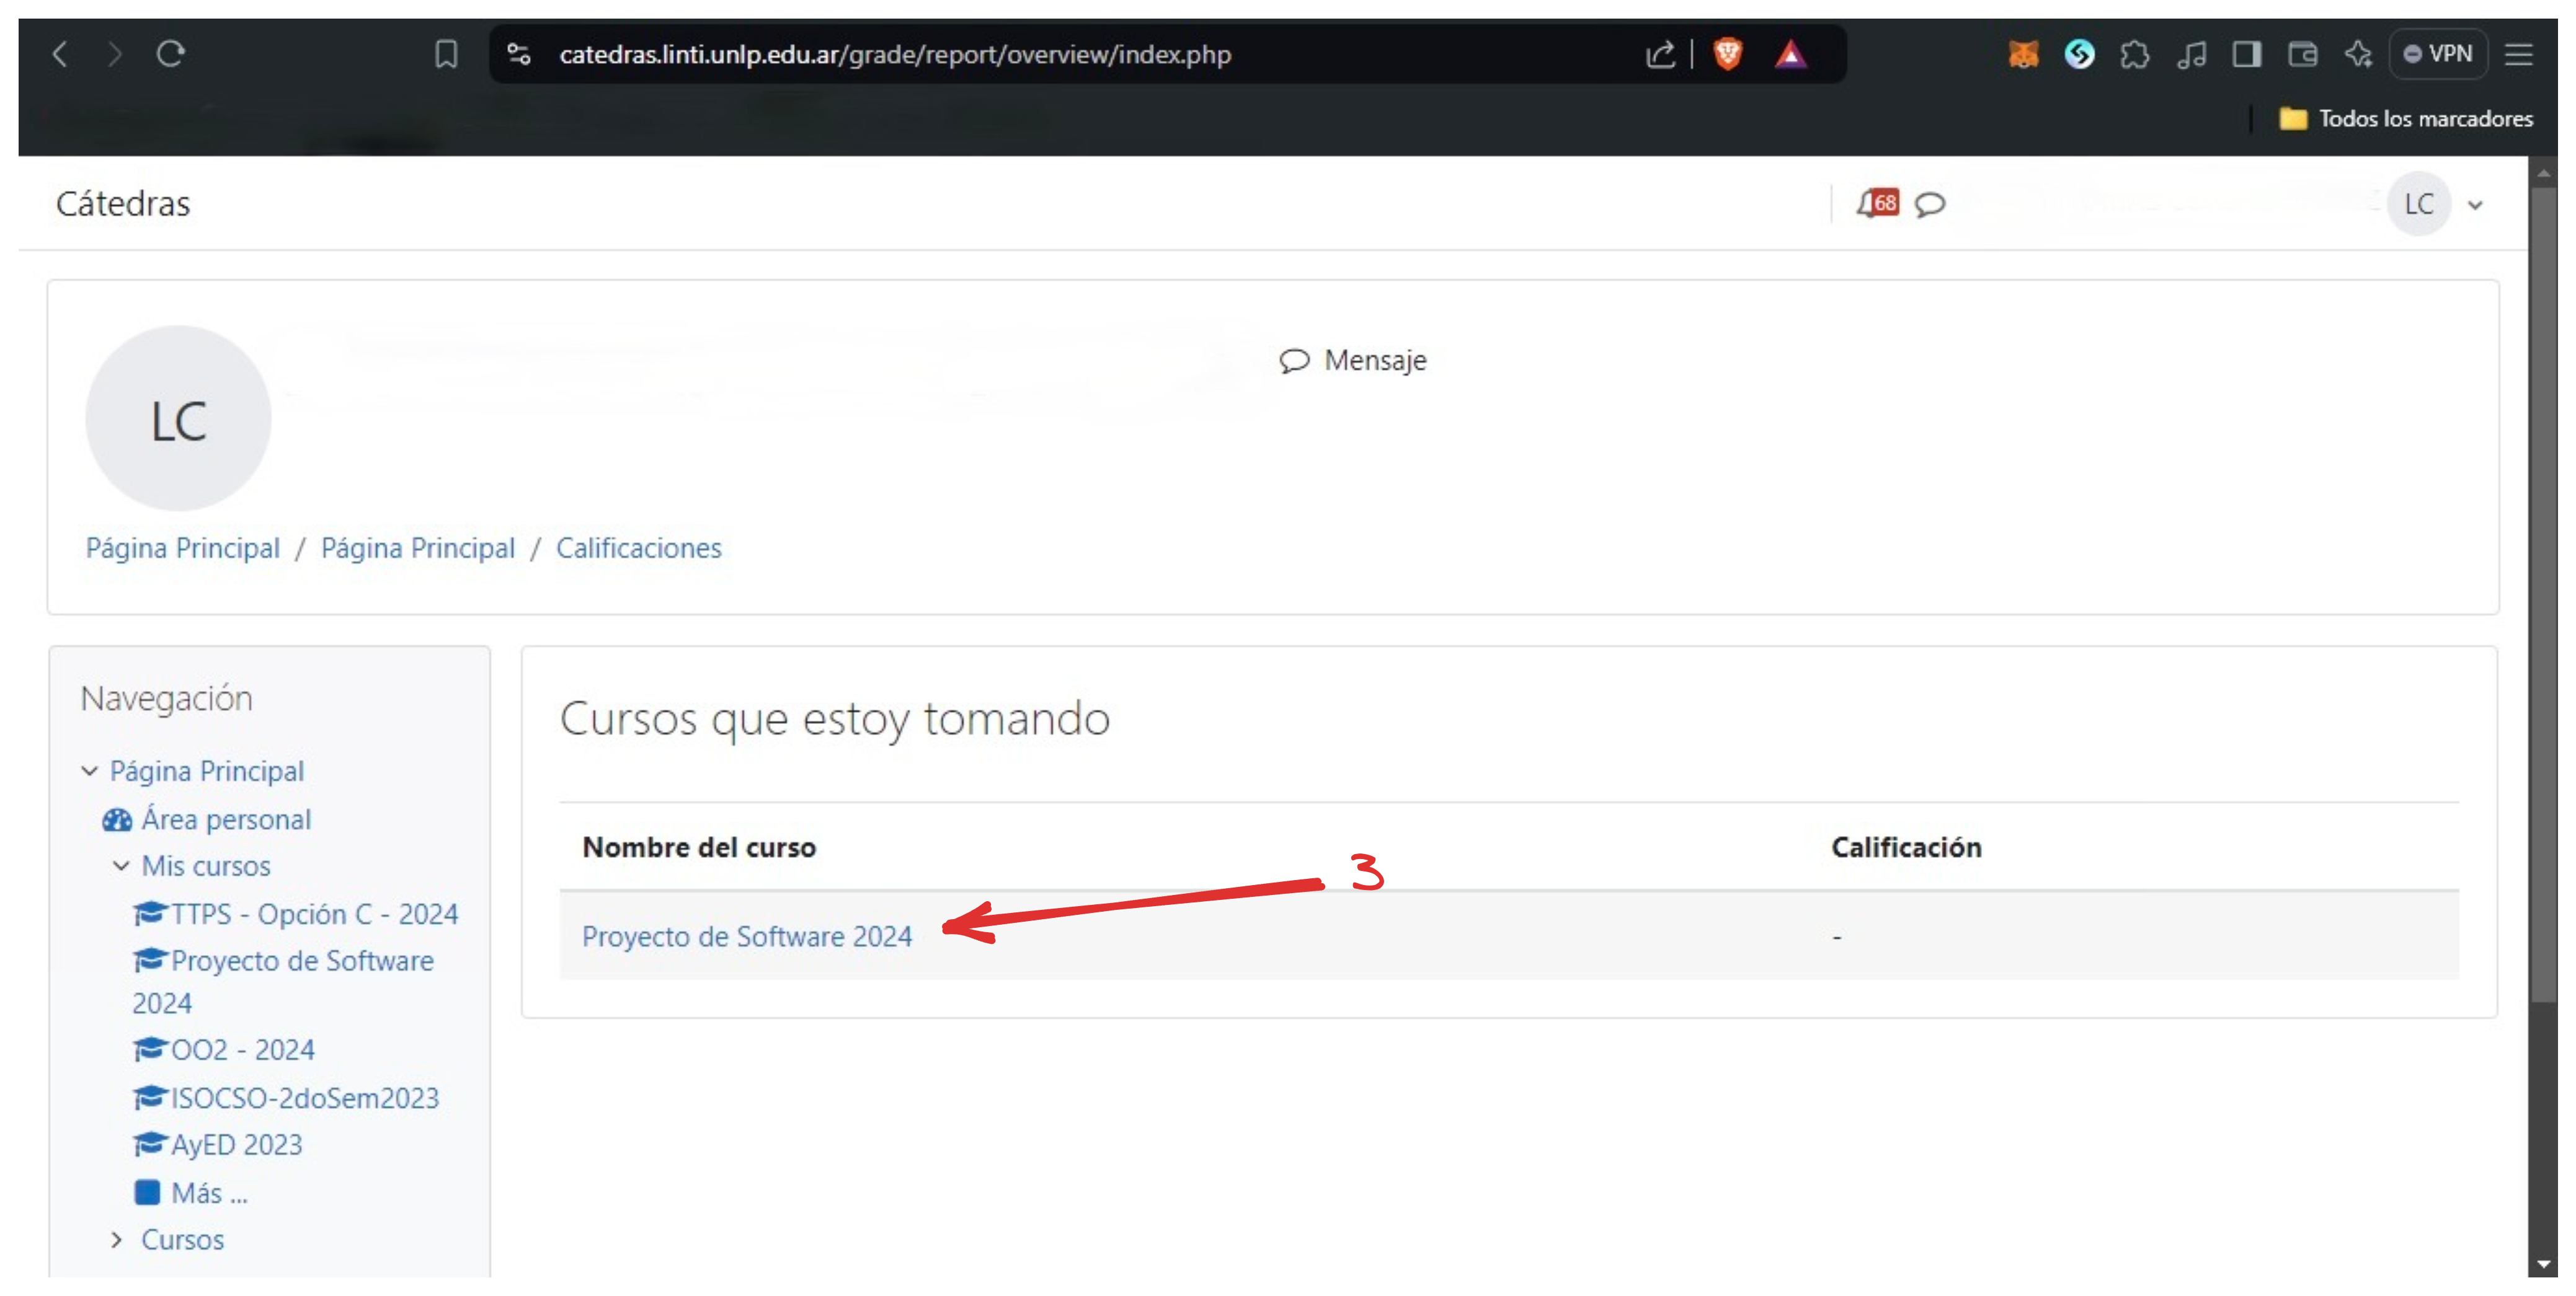Open Proyecto de Software 2024 in navigation
This screenshot has height=1296, width=2576.
tap(284, 981)
